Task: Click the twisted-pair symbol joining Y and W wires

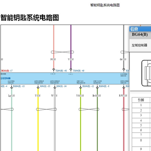Action: pos(46,109)
